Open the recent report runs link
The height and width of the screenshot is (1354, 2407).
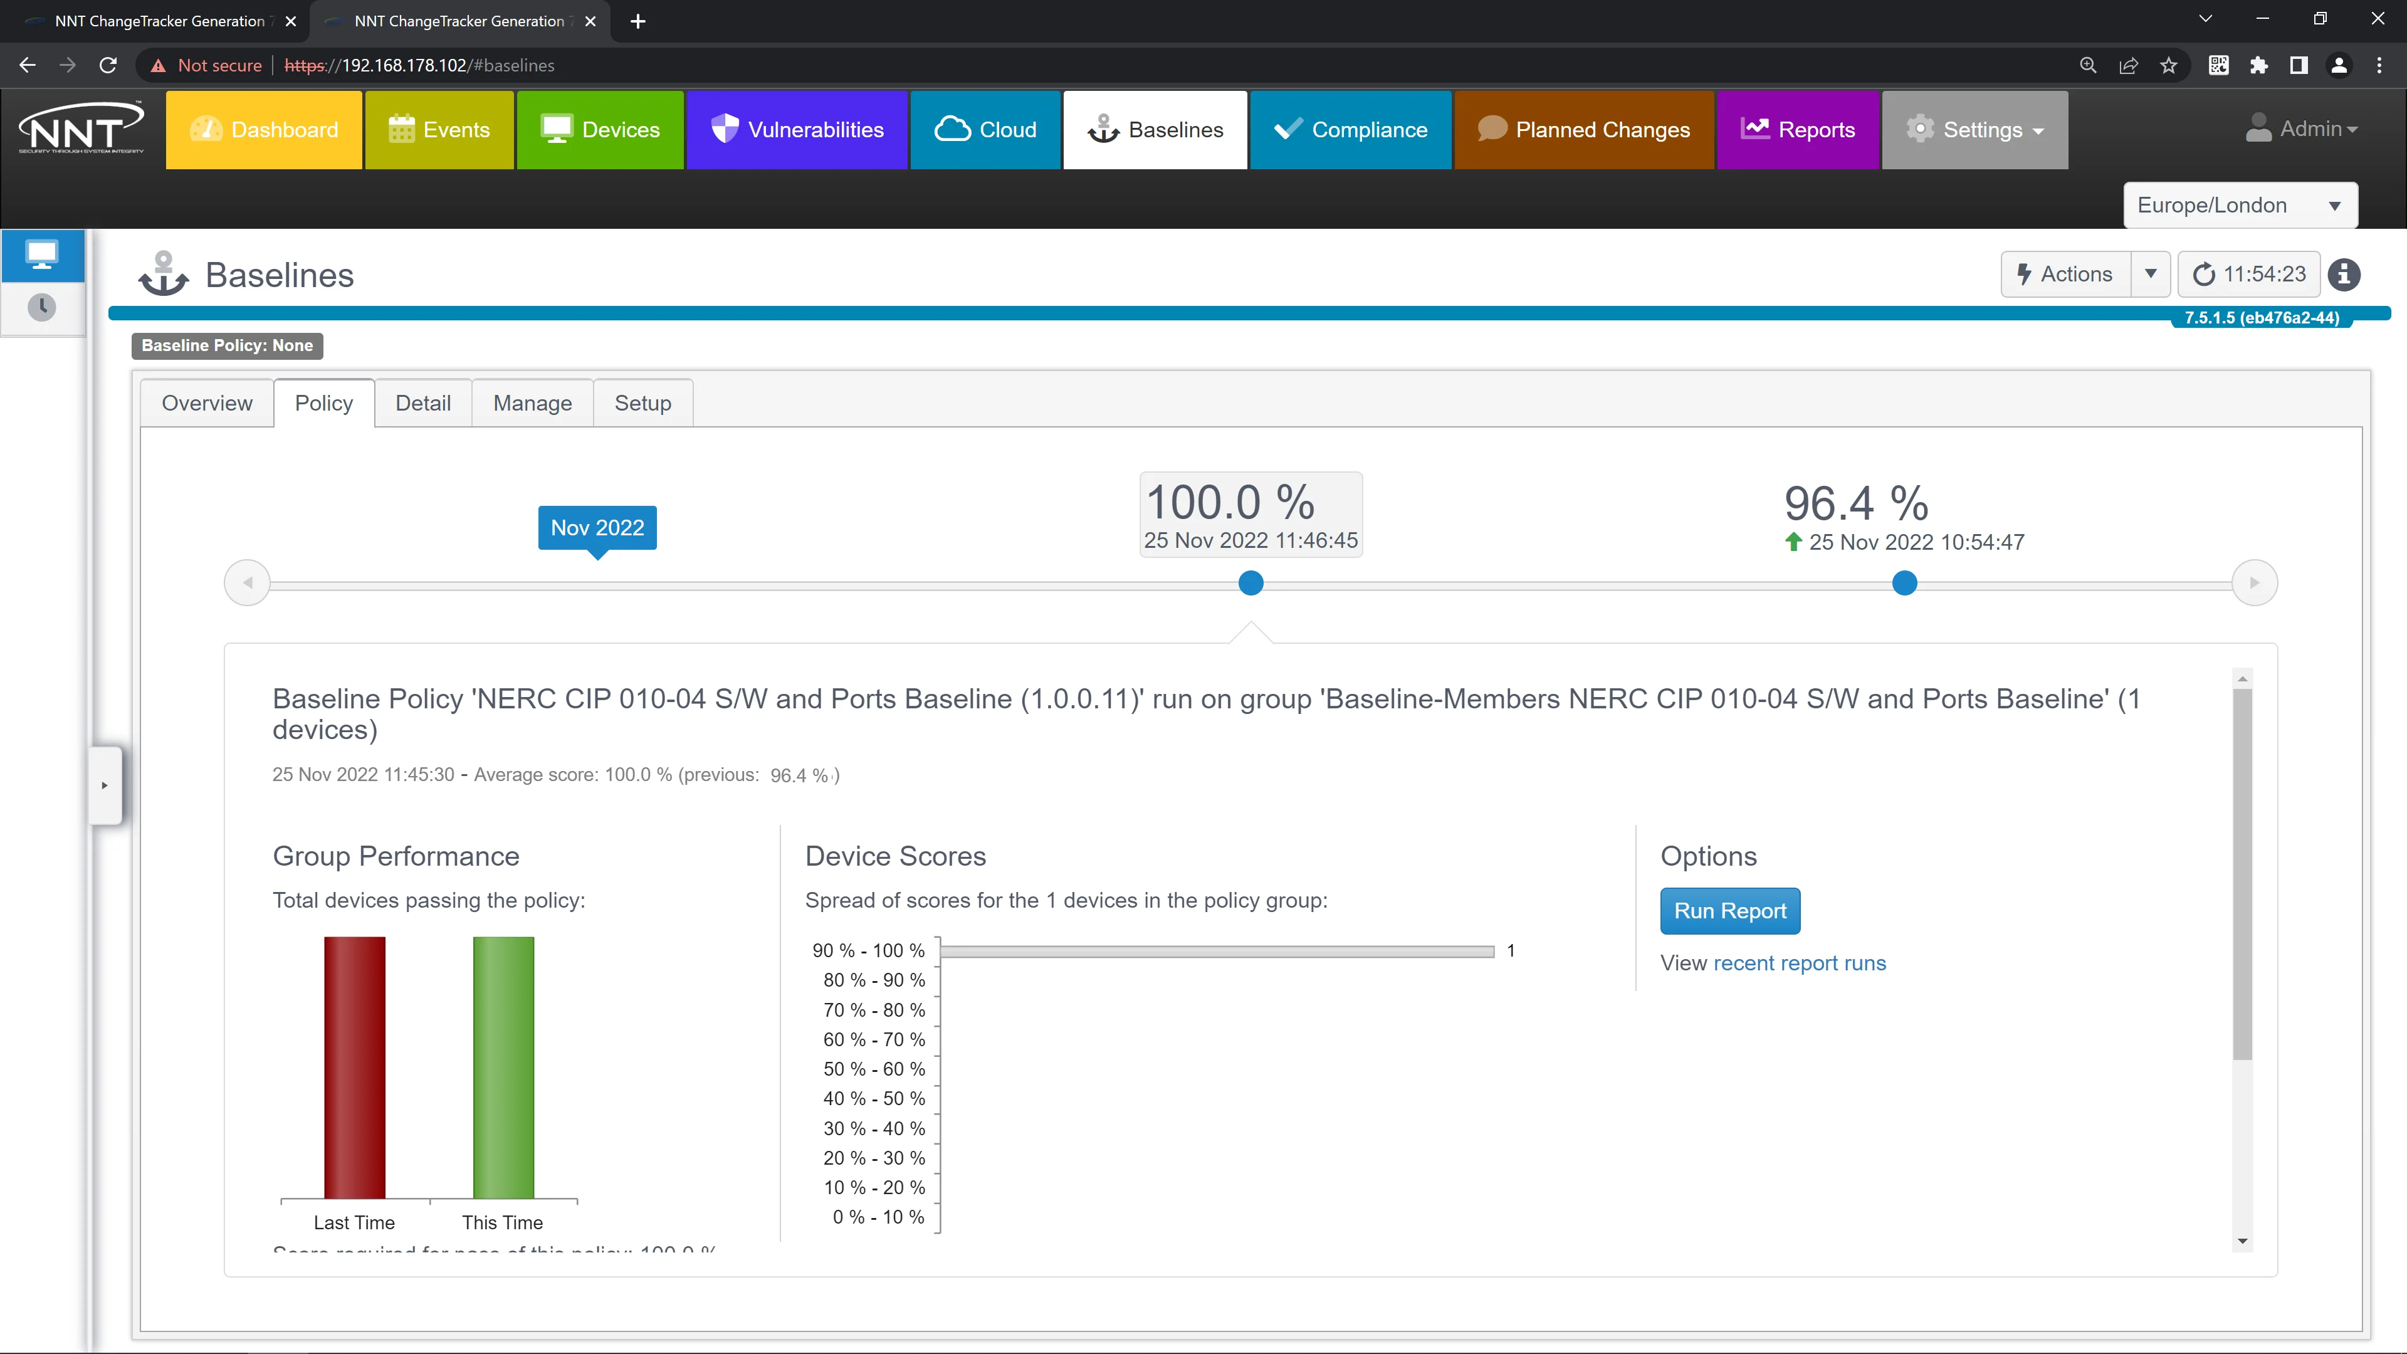1800,963
